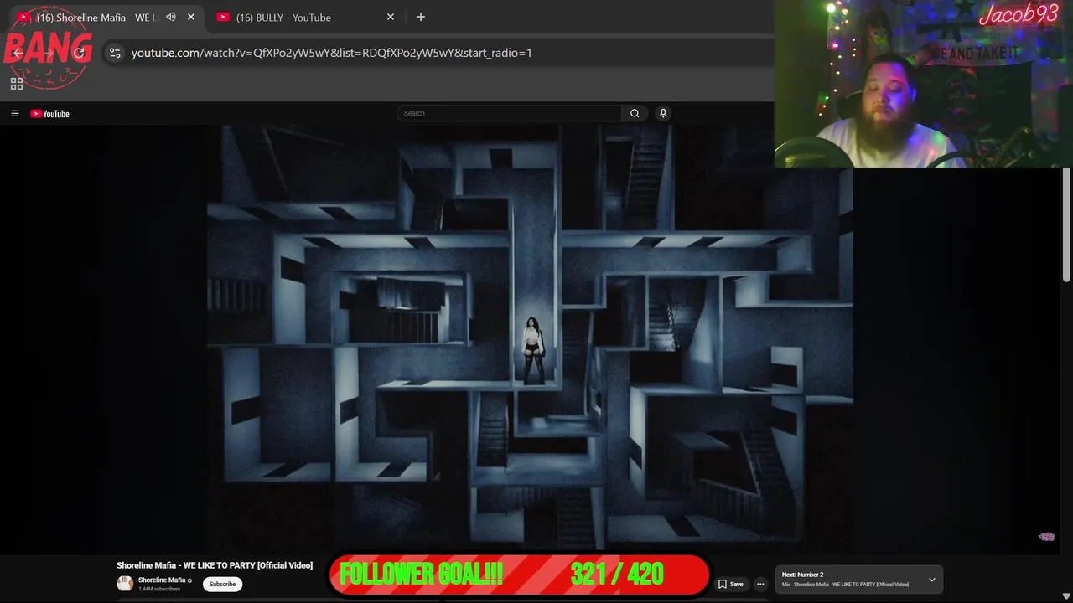The width and height of the screenshot is (1073, 603).
Task: Open Shoreline Mafia channel avatar
Action: coord(125,584)
